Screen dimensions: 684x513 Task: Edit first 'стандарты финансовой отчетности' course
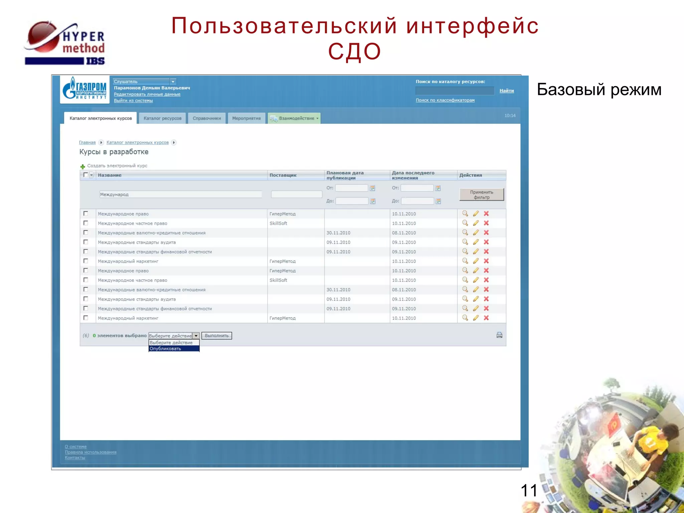(476, 251)
